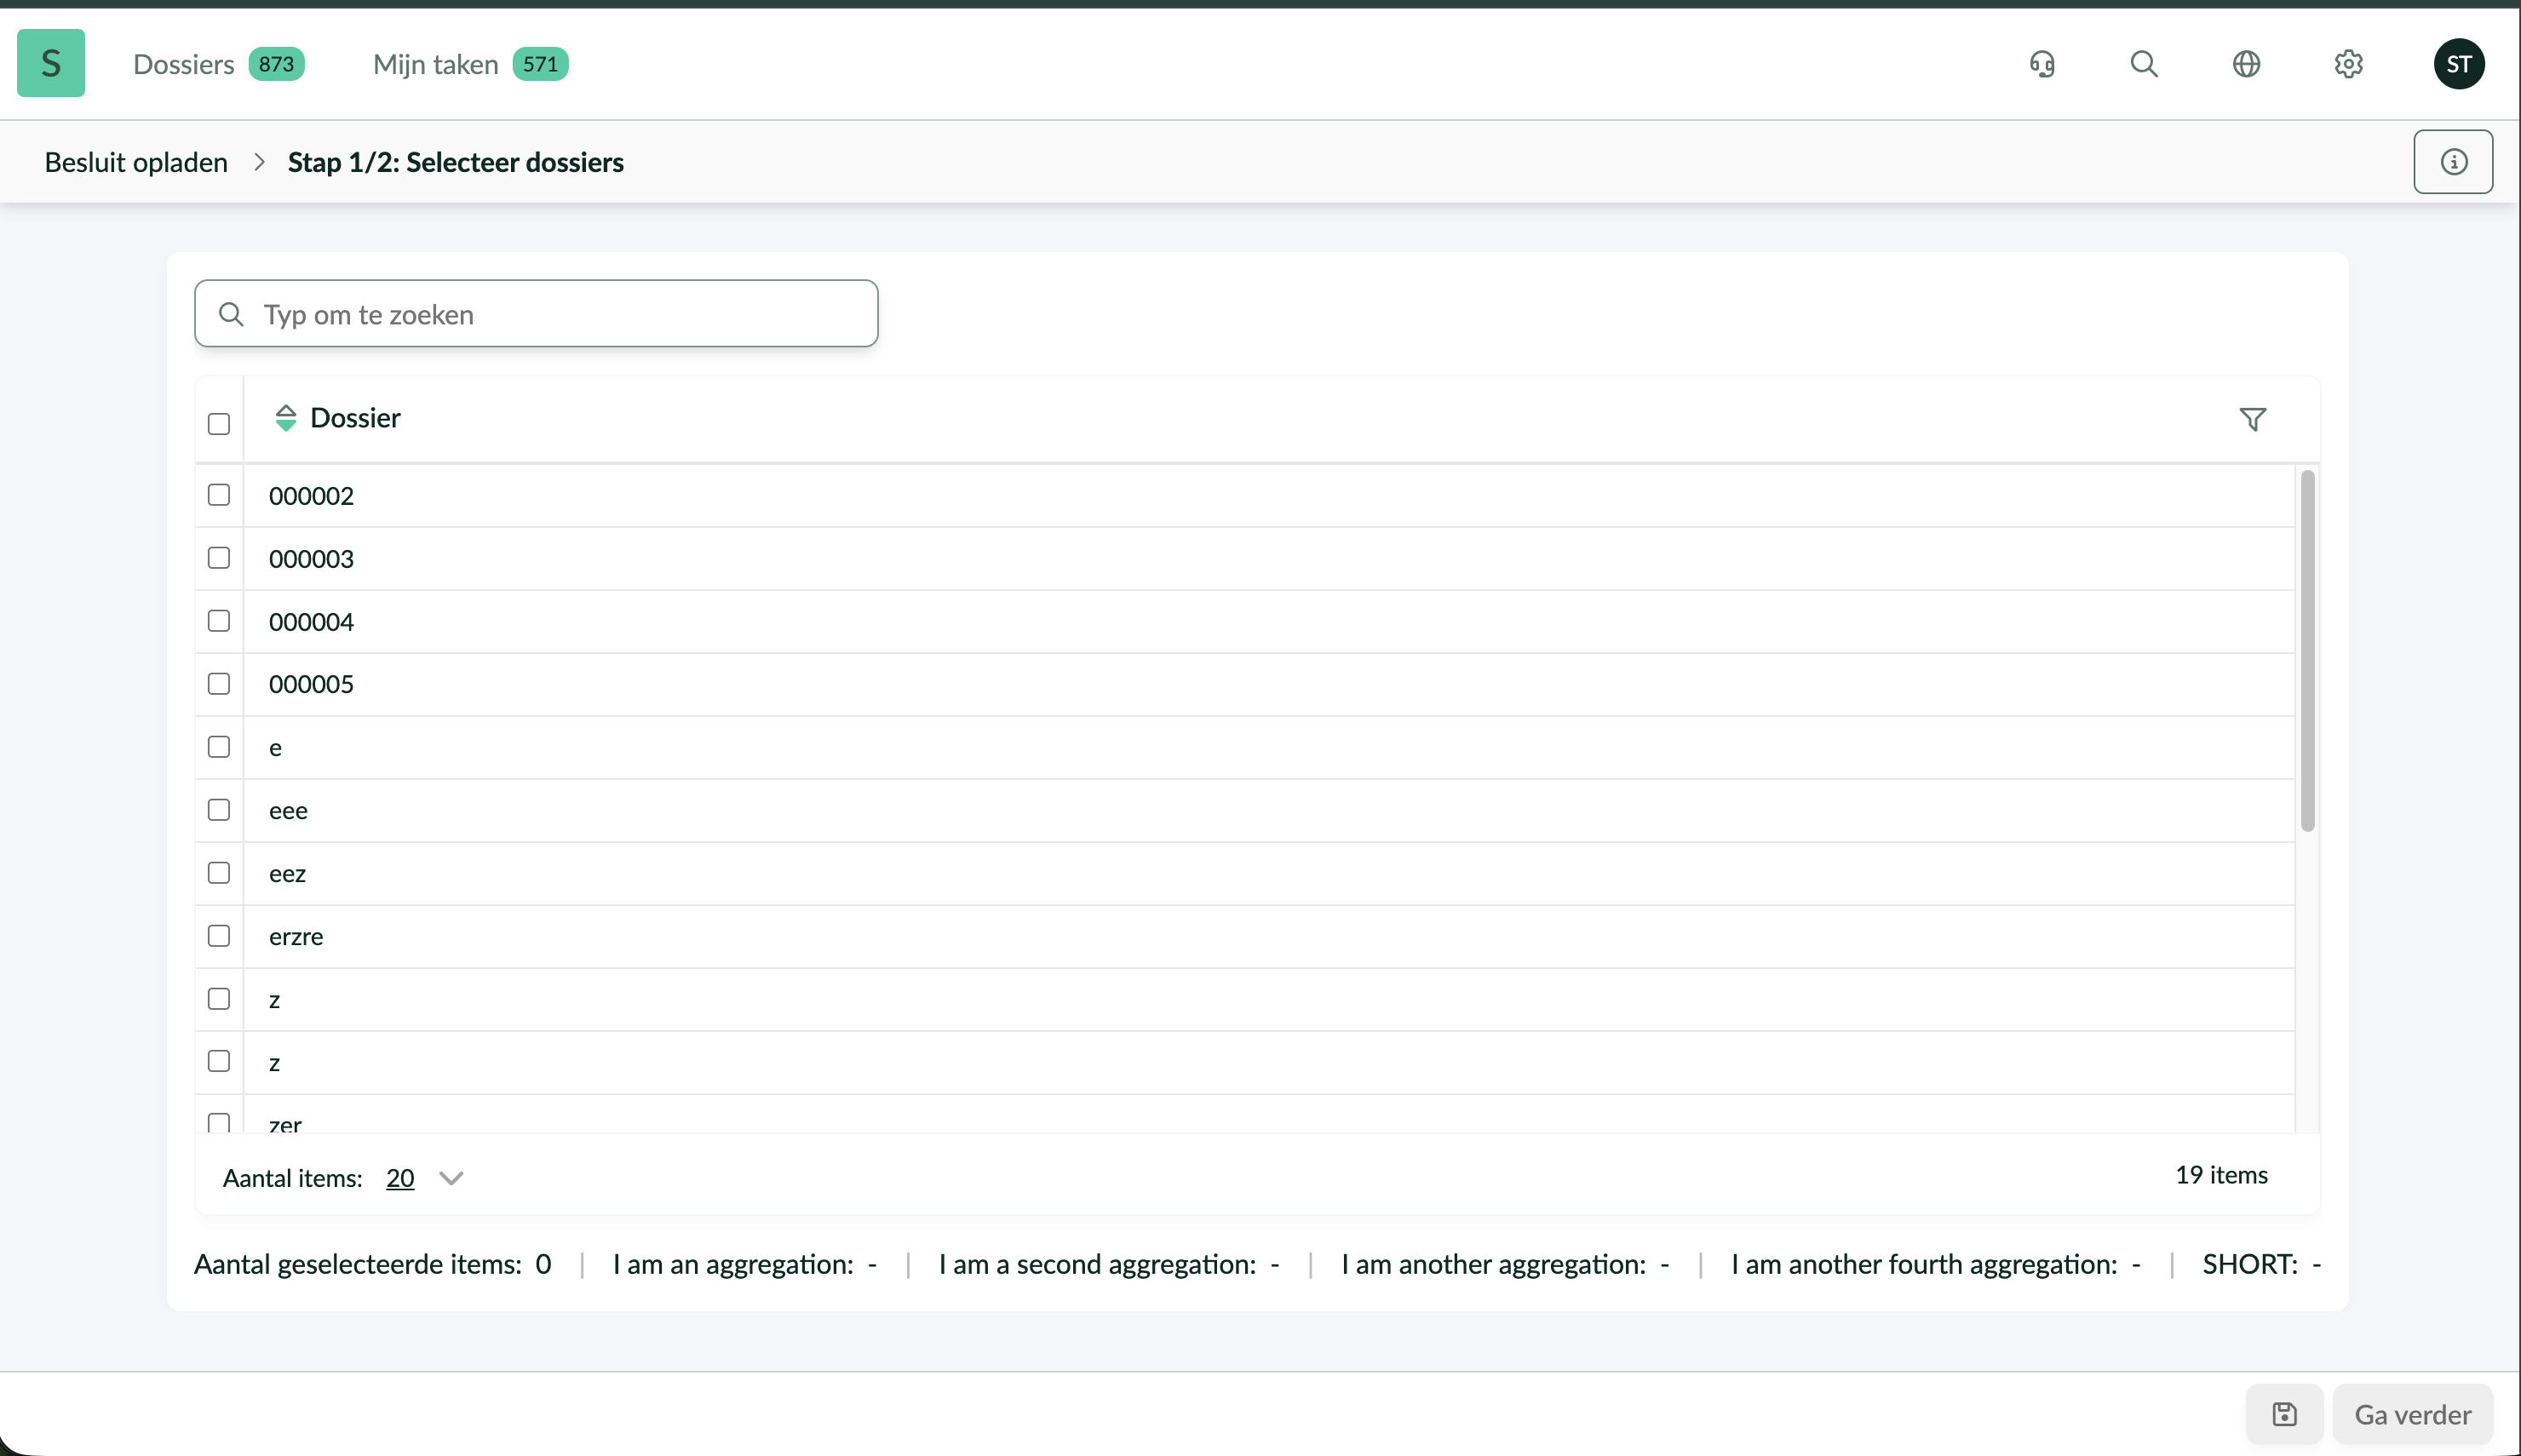
Task: Toggle the select-all checkbox in header
Action: coord(219,423)
